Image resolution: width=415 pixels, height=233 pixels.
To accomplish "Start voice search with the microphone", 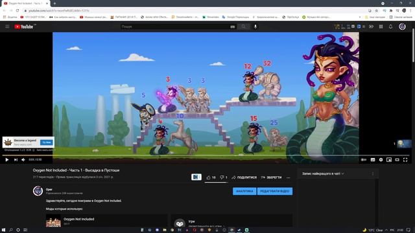I will coord(255,27).
